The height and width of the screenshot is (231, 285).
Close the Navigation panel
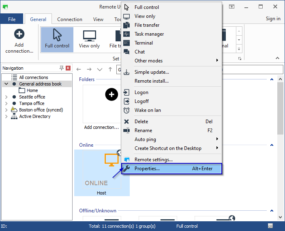68,68
